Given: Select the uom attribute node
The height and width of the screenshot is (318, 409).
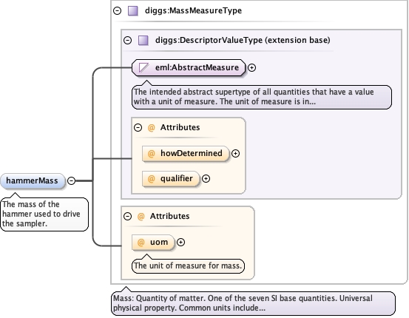Looking at the screenshot, I should (x=153, y=243).
